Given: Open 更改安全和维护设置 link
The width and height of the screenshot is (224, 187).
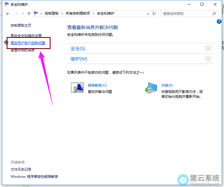Looking at the screenshot, I should (26, 36).
